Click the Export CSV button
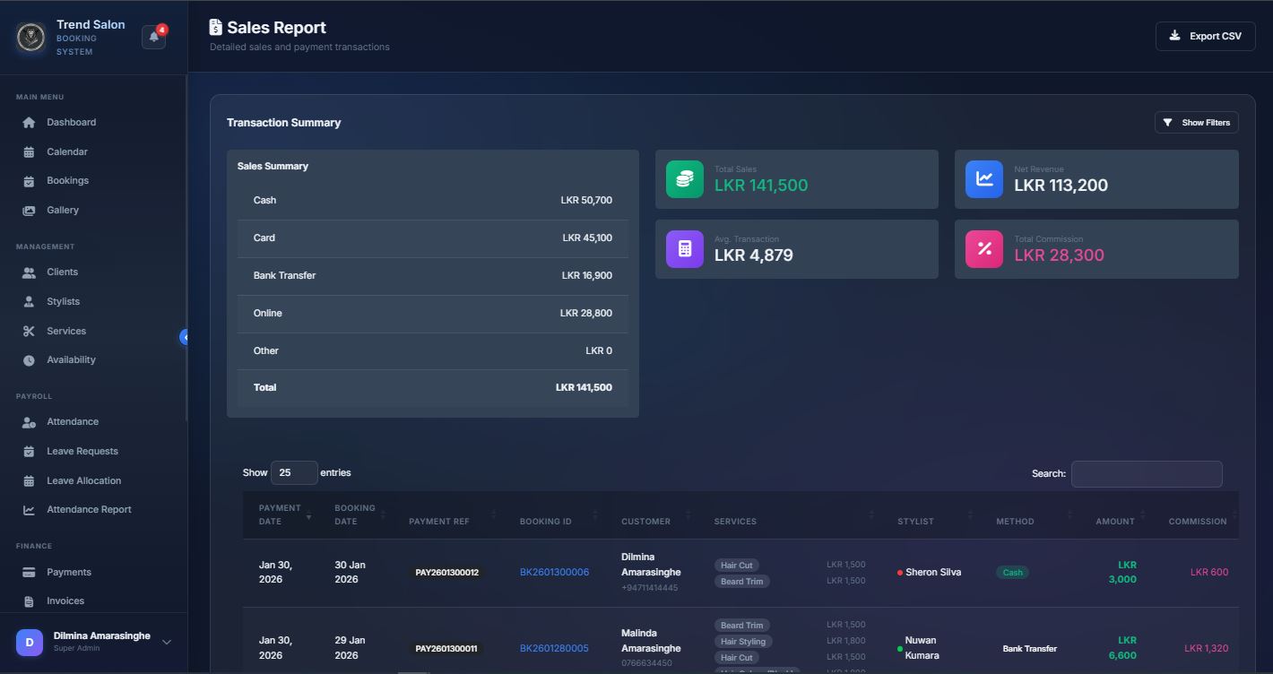The height and width of the screenshot is (674, 1273). point(1205,36)
